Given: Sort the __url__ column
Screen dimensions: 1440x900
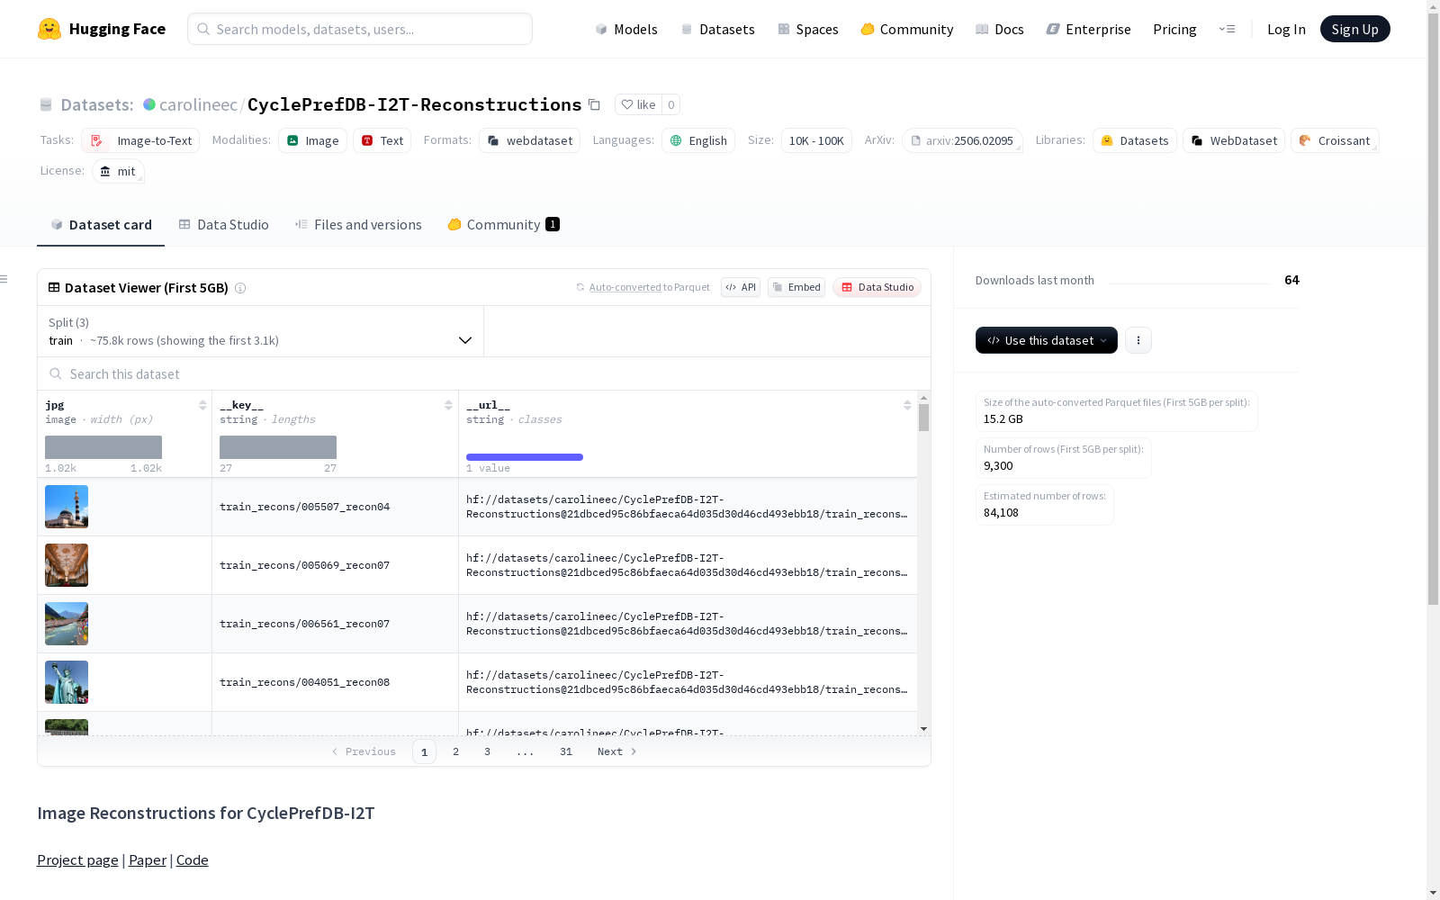Looking at the screenshot, I should tap(907, 405).
